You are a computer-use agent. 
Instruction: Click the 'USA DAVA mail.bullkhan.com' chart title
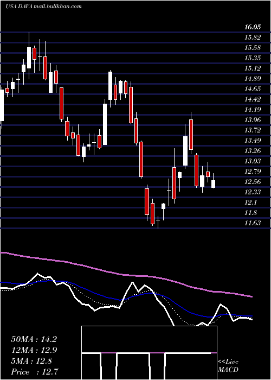[43, 7]
